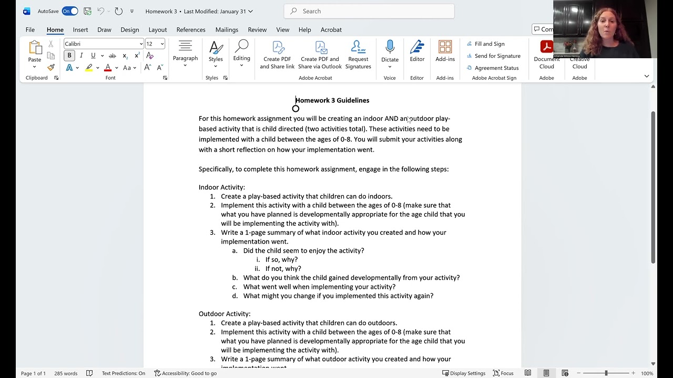Open the font size 12 dropdown
Viewport: 673px width, 378px height.
click(162, 44)
